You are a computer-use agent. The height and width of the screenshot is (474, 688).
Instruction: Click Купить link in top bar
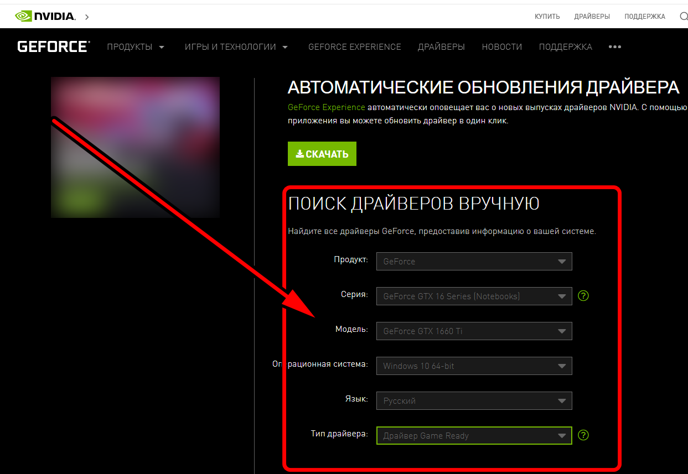coord(547,17)
